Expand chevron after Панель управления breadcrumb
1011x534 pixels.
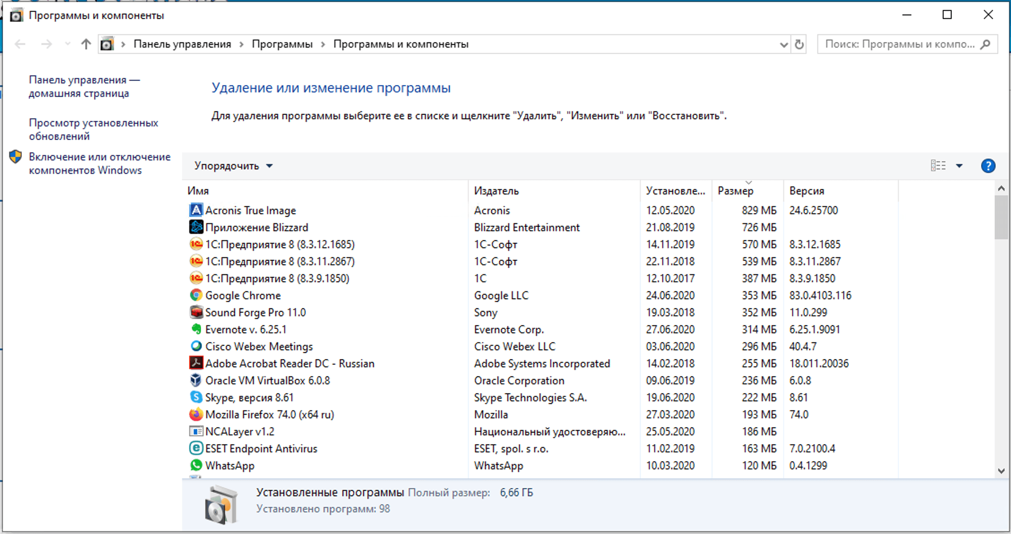pyautogui.click(x=242, y=44)
